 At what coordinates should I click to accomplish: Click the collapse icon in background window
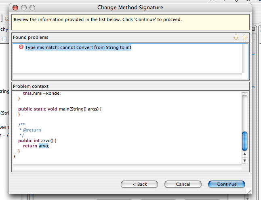[4, 39]
